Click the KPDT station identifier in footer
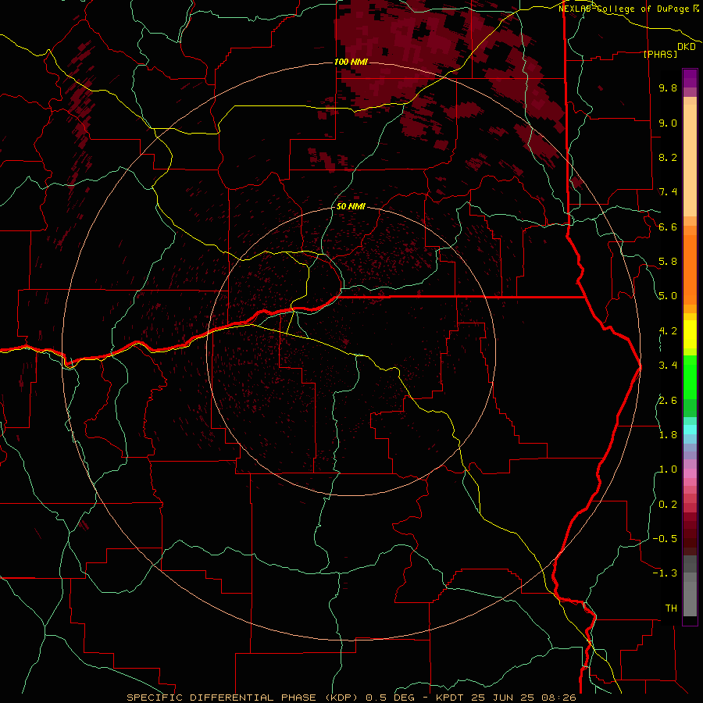This screenshot has width=703, height=703. pos(451,698)
